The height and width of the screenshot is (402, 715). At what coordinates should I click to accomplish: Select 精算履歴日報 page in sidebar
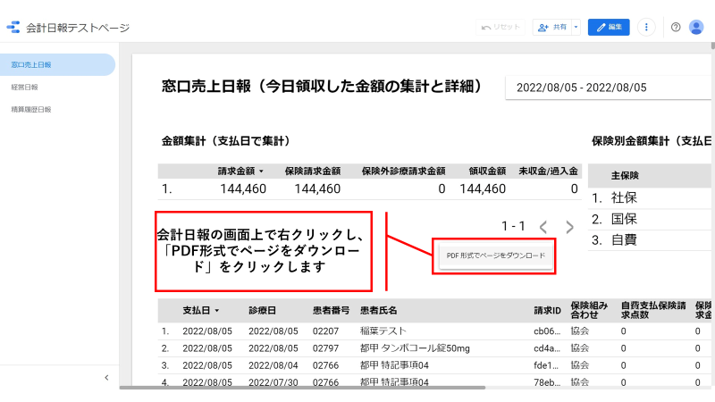coord(31,110)
